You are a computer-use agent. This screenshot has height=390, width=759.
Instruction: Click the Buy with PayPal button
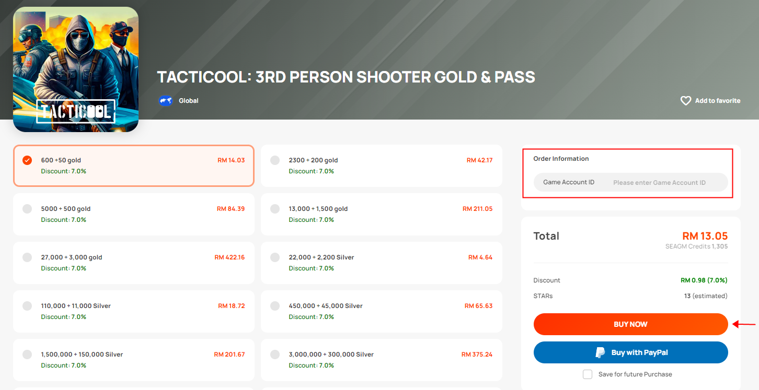631,352
